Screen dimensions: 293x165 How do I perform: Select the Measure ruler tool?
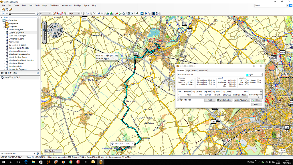[11, 9]
